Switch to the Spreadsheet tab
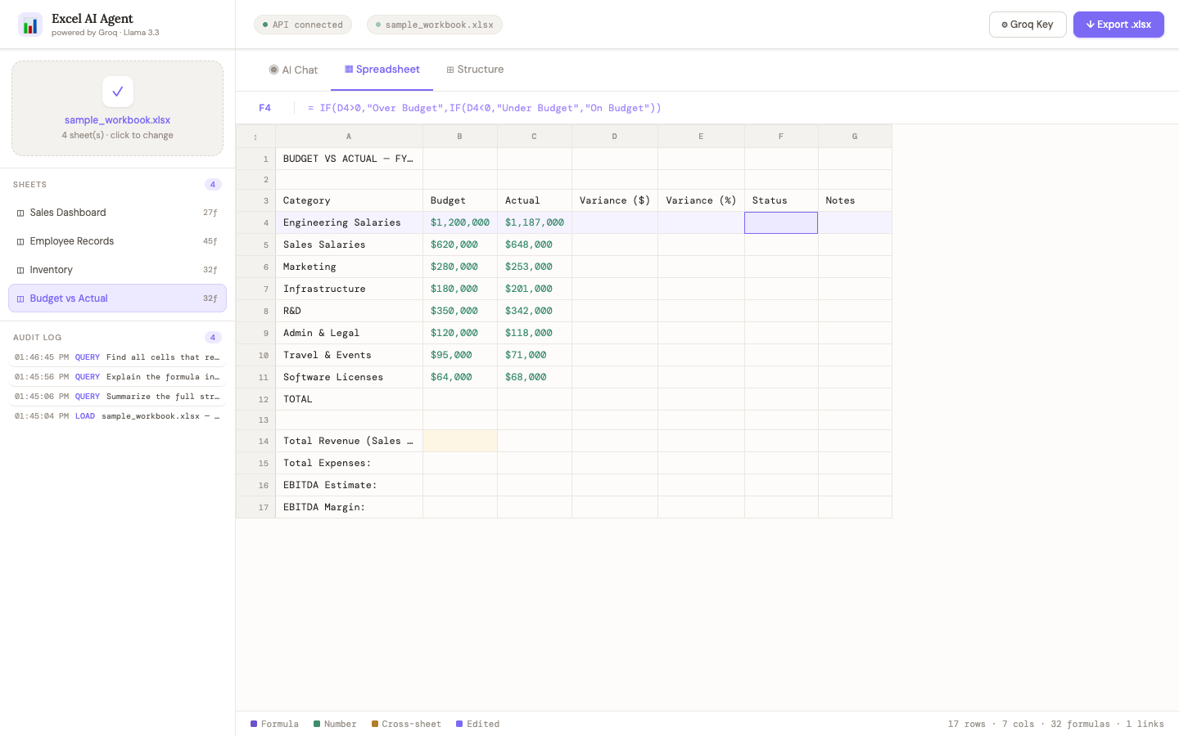Screen dimensions: 1179x736 (x=382, y=70)
